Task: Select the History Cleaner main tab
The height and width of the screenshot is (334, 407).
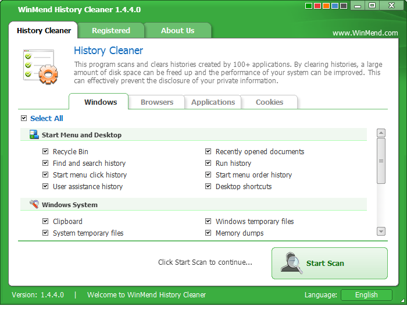Action: pyautogui.click(x=44, y=30)
